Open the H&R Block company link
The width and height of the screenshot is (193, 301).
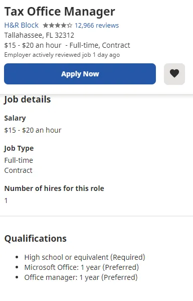pyautogui.click(x=21, y=25)
